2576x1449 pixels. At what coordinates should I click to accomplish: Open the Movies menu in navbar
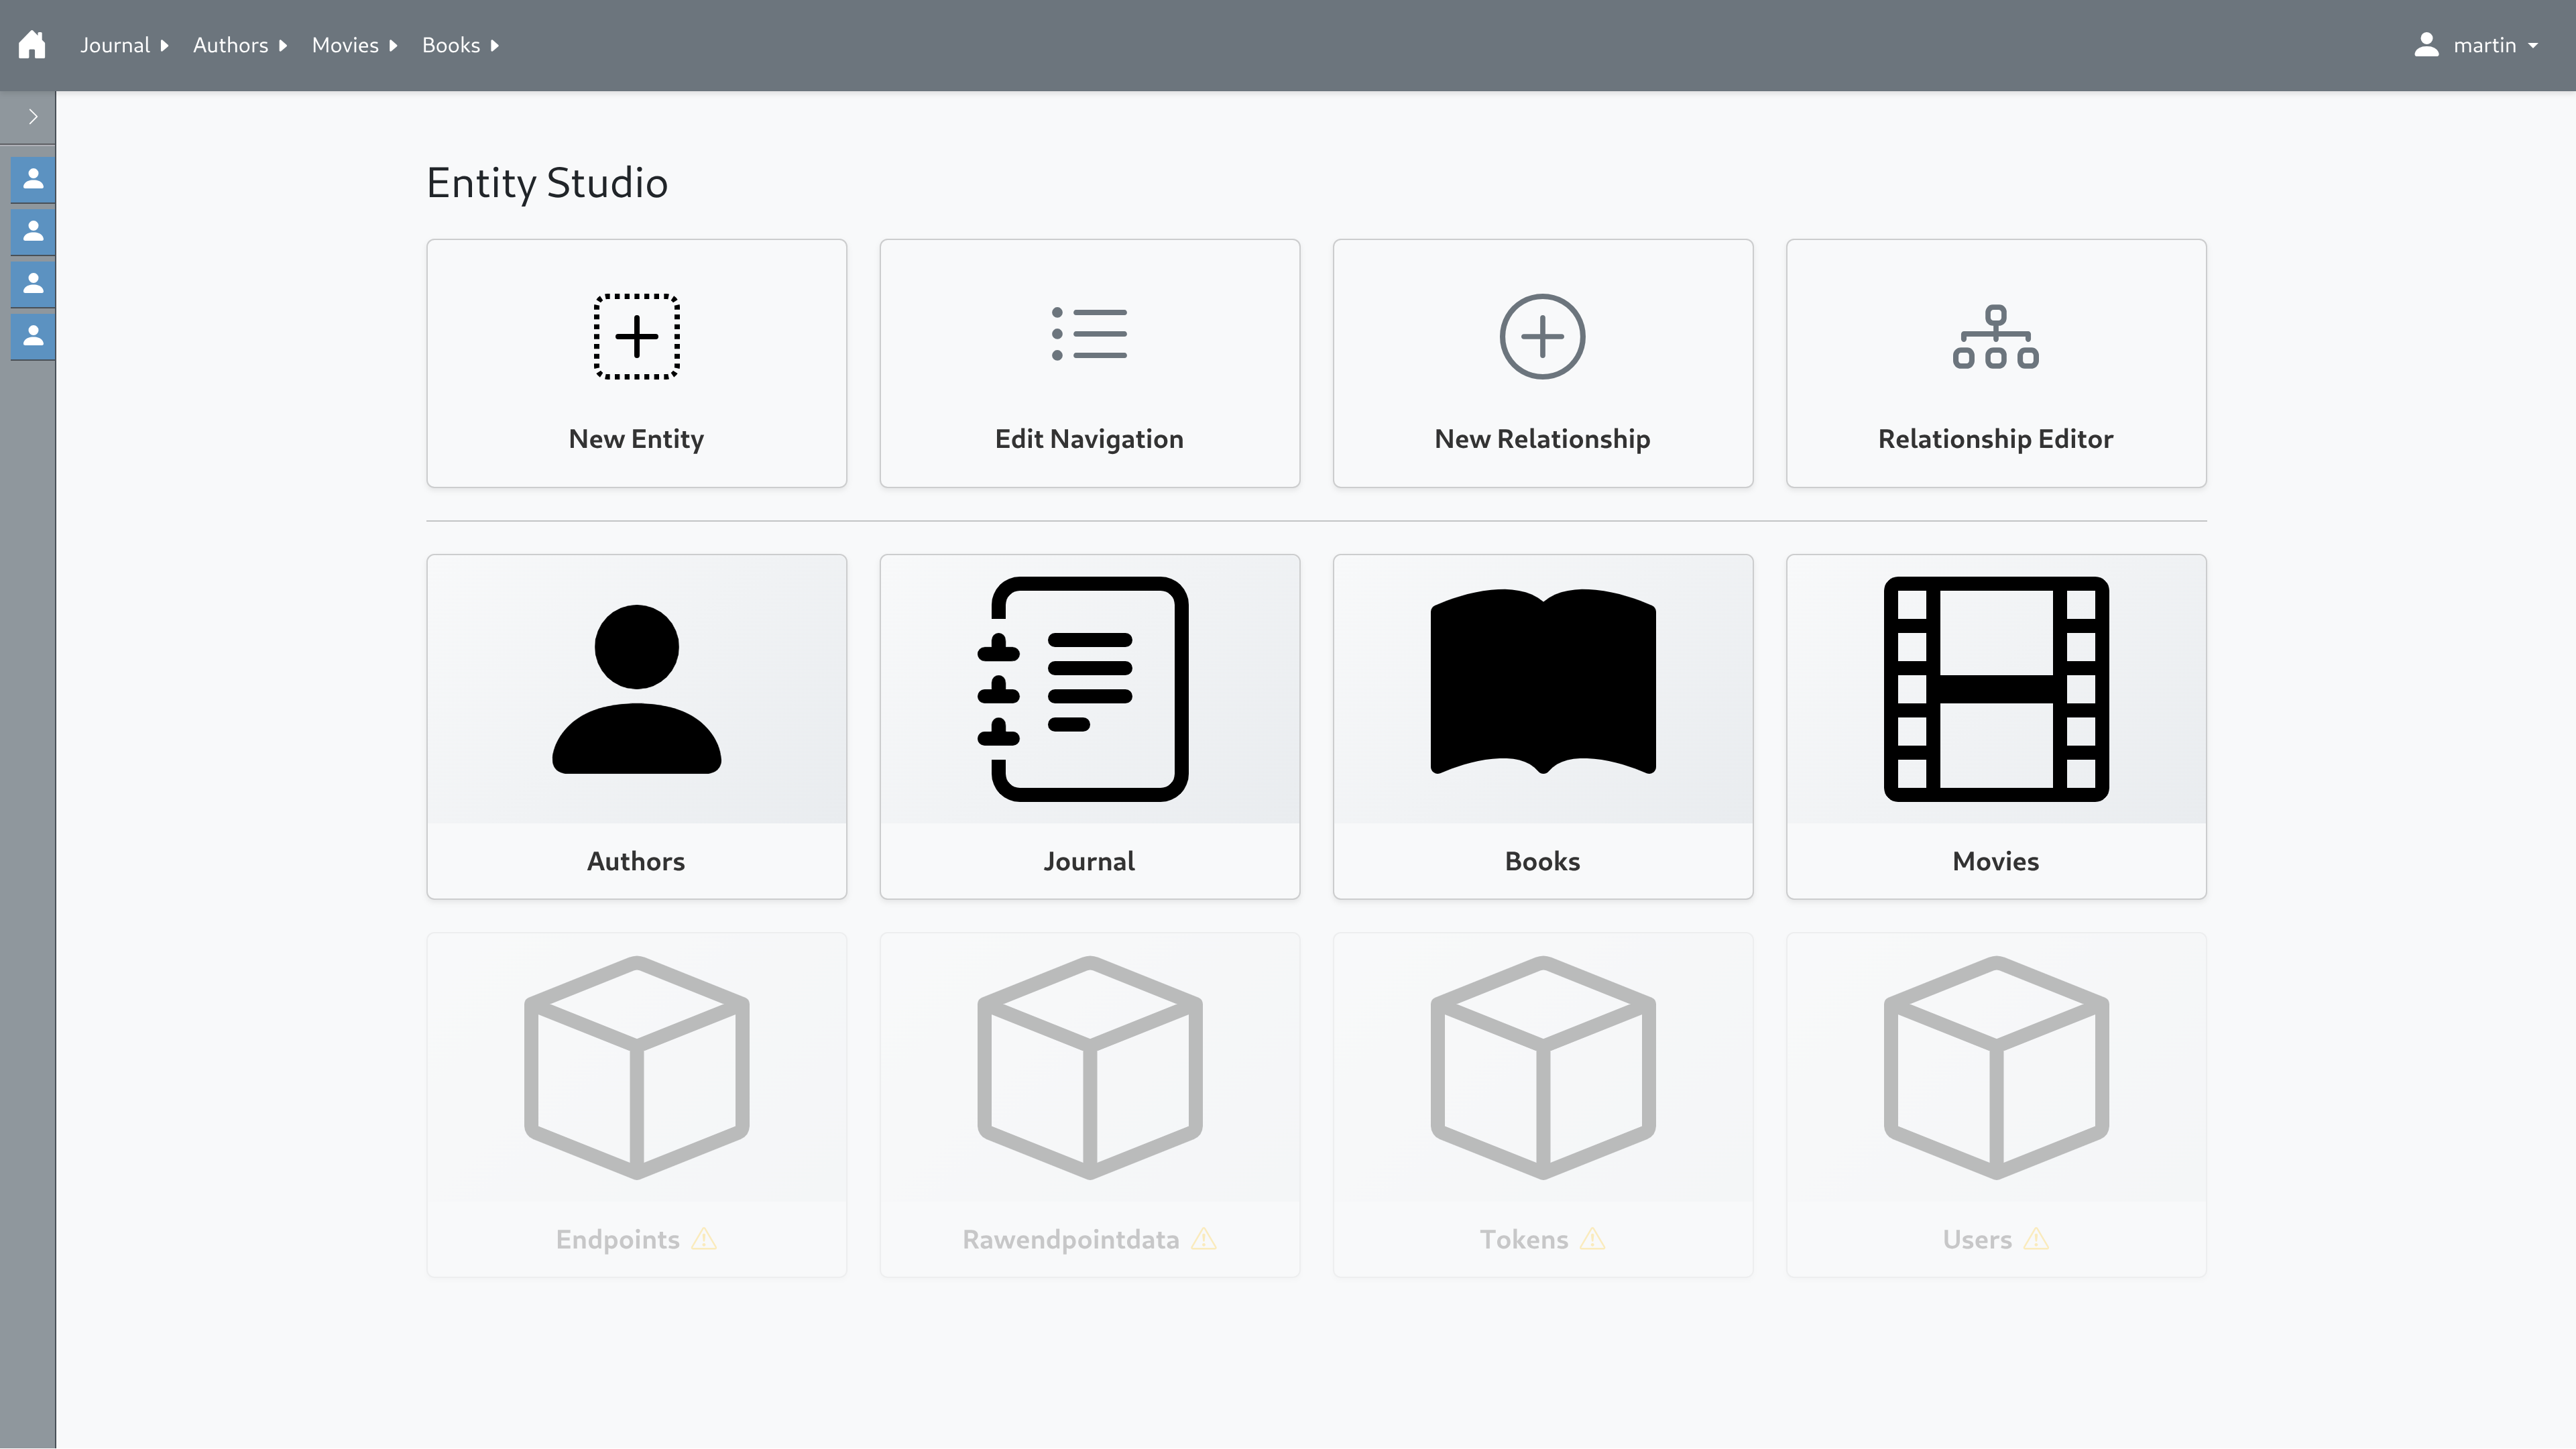(354, 45)
